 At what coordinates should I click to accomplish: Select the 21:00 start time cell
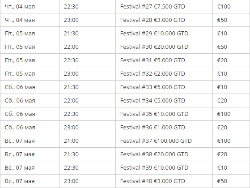(x=71, y=141)
